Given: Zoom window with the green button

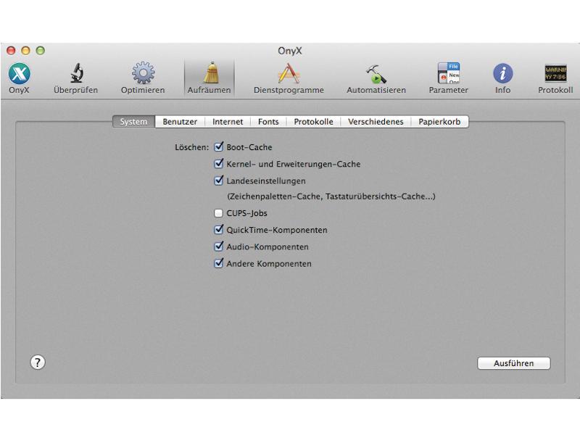Looking at the screenshot, I should [41, 50].
